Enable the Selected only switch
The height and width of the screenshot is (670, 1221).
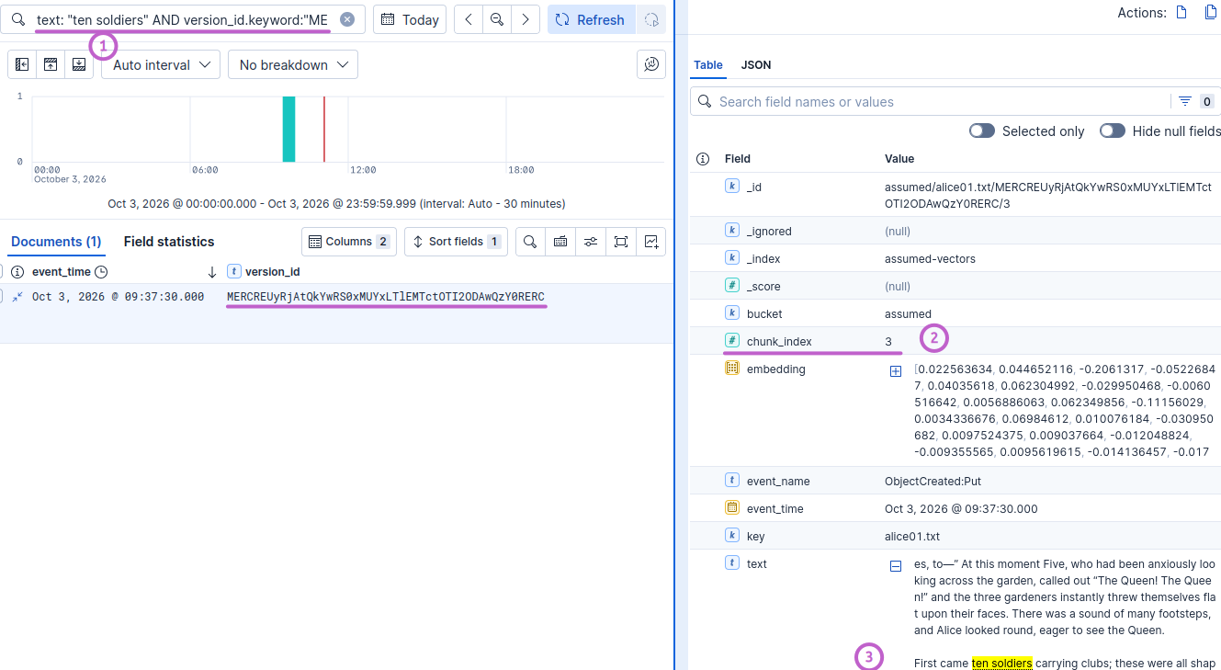pyautogui.click(x=982, y=131)
